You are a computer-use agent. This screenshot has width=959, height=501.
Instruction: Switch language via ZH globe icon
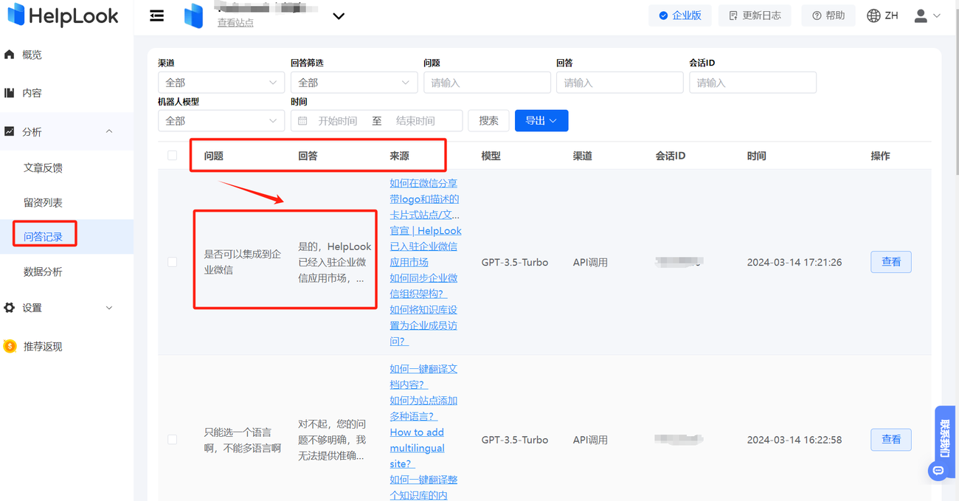click(x=882, y=15)
